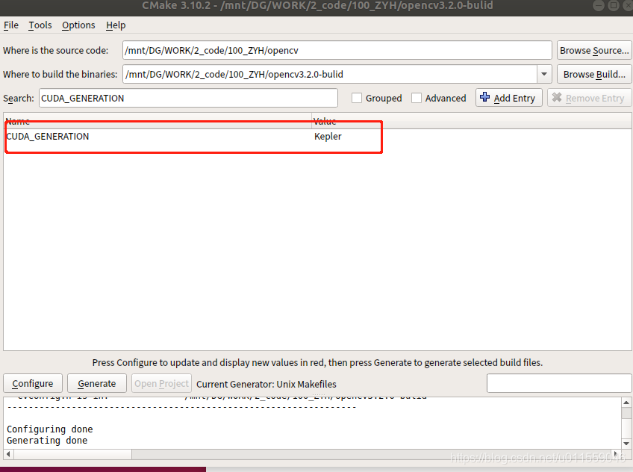Click the output log scroll right arrow
The width and height of the screenshot is (633, 472).
616,454
